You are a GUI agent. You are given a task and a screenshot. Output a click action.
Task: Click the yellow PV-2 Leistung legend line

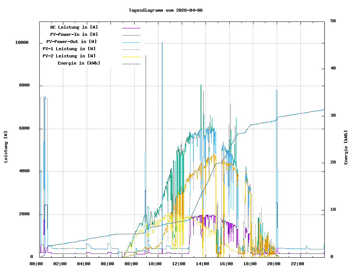coord(131,57)
